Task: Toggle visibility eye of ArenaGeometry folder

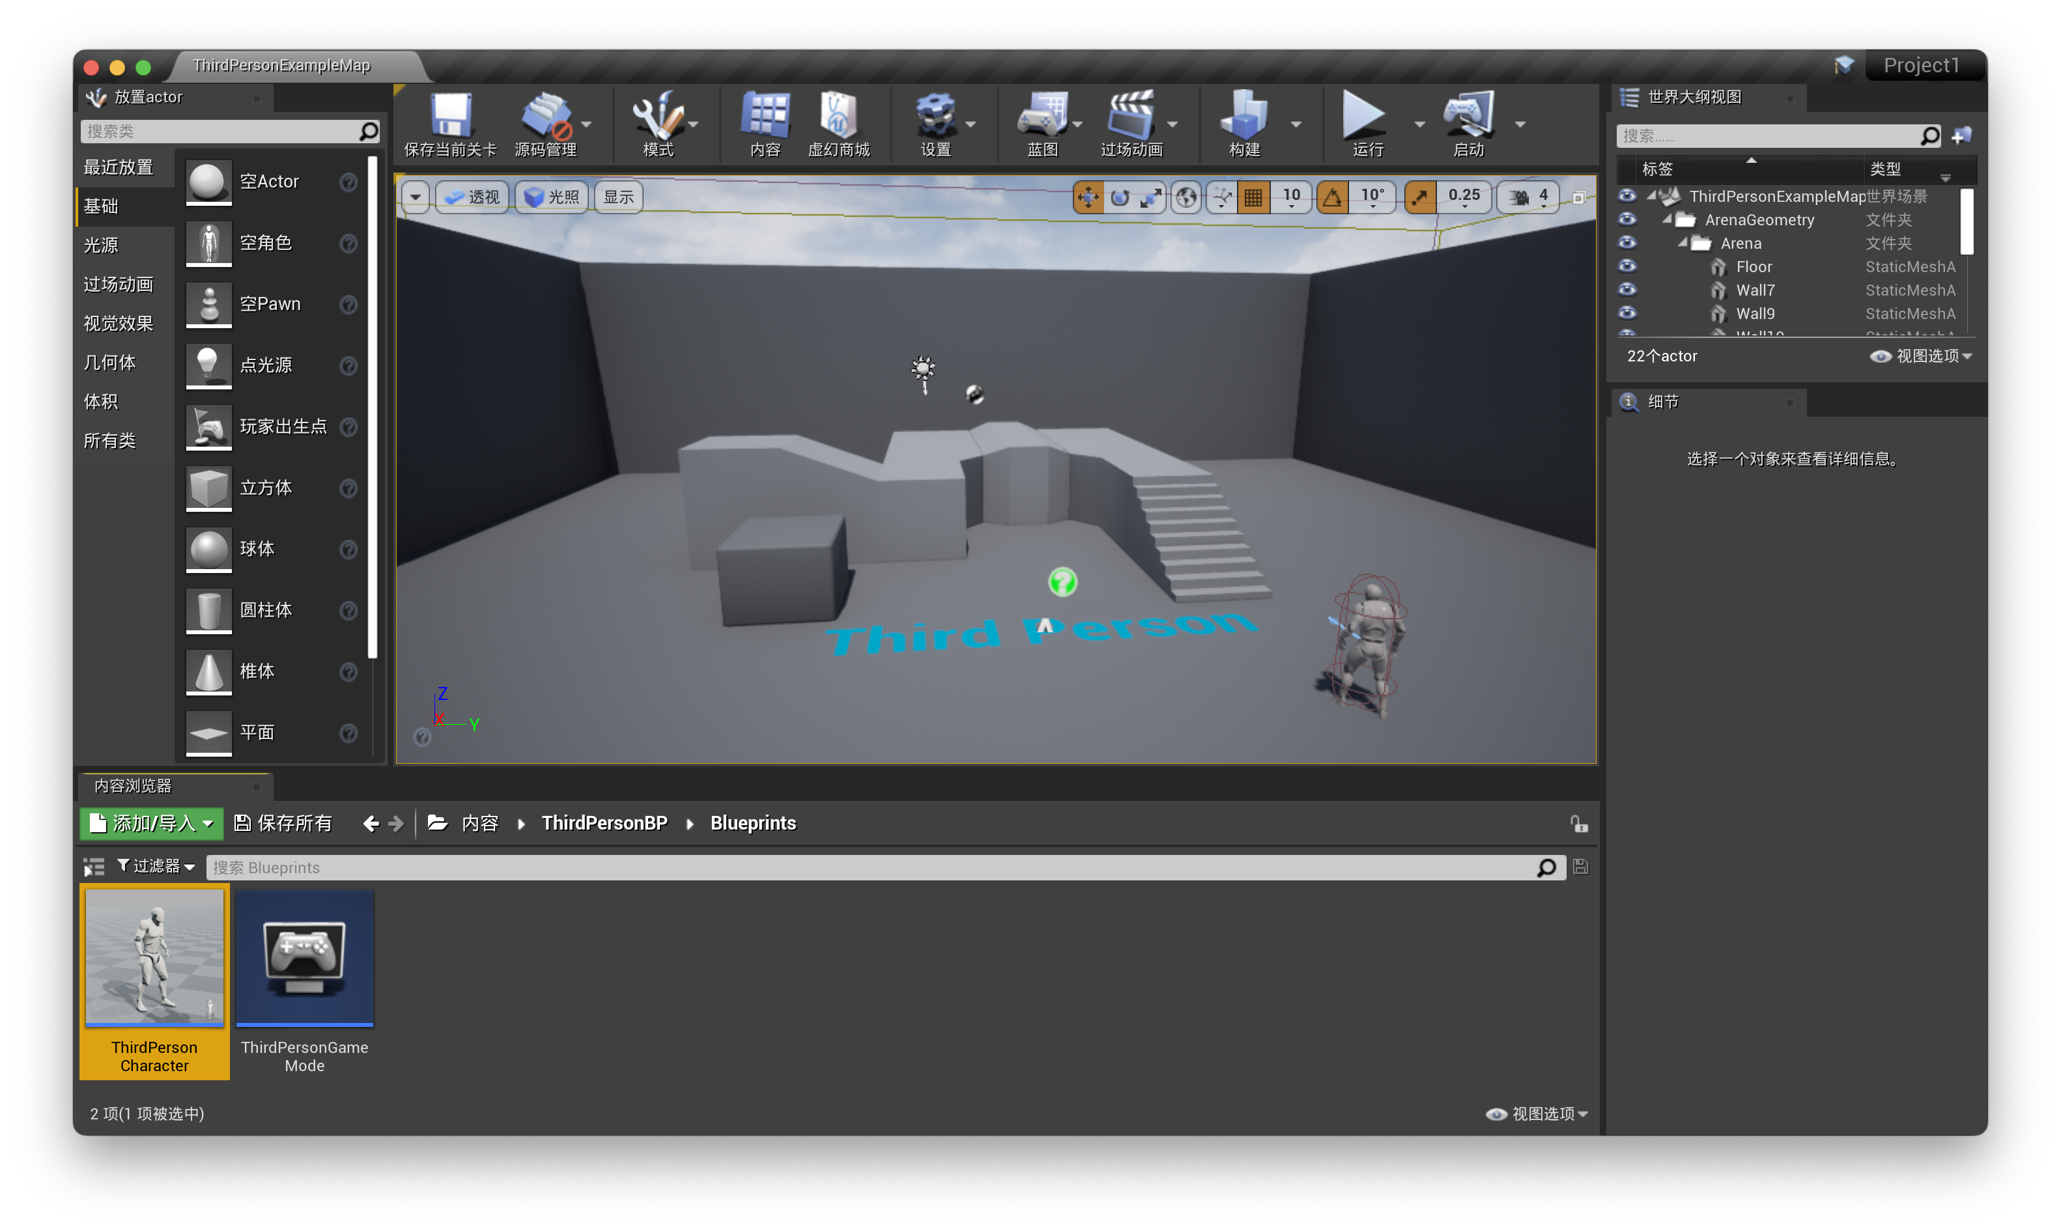Action: pos(1627,219)
